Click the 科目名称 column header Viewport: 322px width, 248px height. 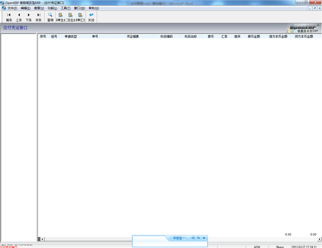tap(190, 37)
